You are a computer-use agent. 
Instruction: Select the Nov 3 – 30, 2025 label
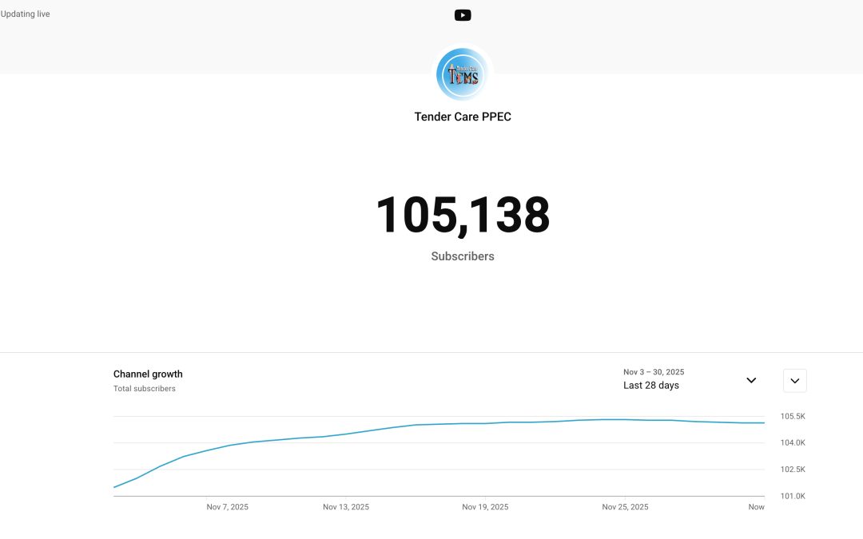[x=654, y=371]
